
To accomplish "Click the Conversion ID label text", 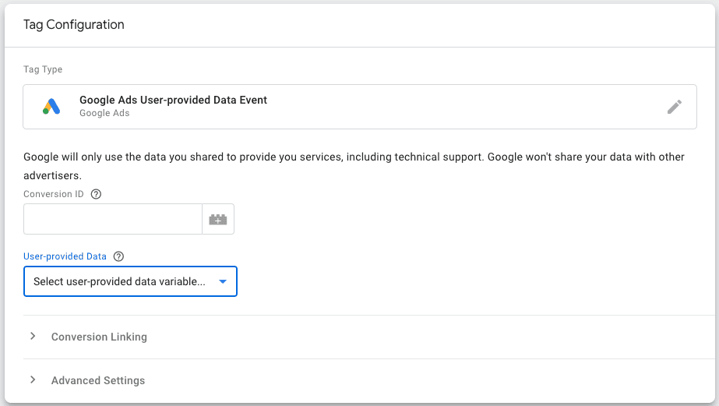I will pos(54,194).
